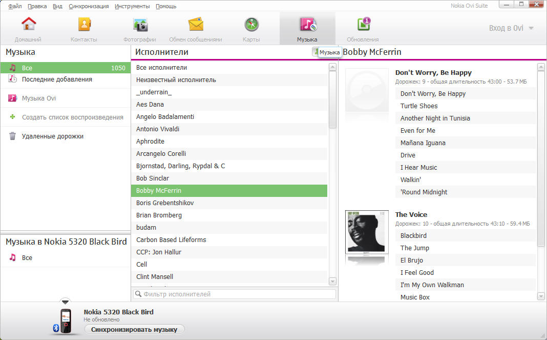Screen dimensions: 547x340
Task: Select Последние добавления in sidebar
Action: 66,79
